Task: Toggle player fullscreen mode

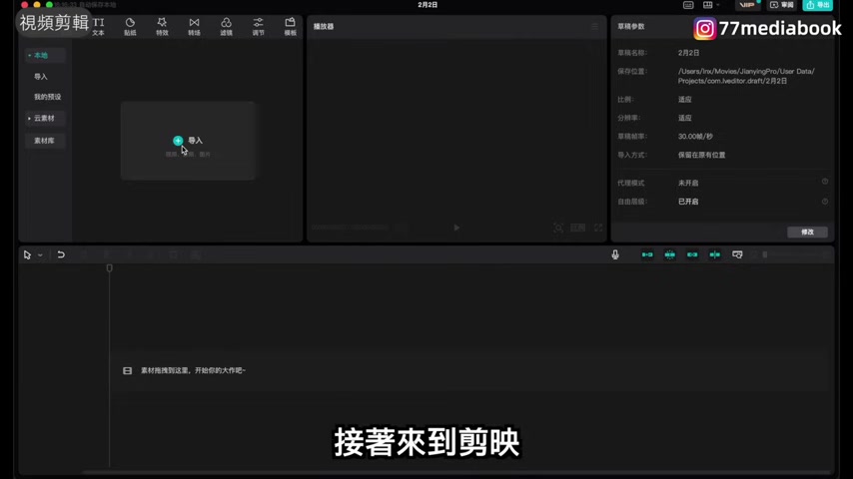Action: 598,228
